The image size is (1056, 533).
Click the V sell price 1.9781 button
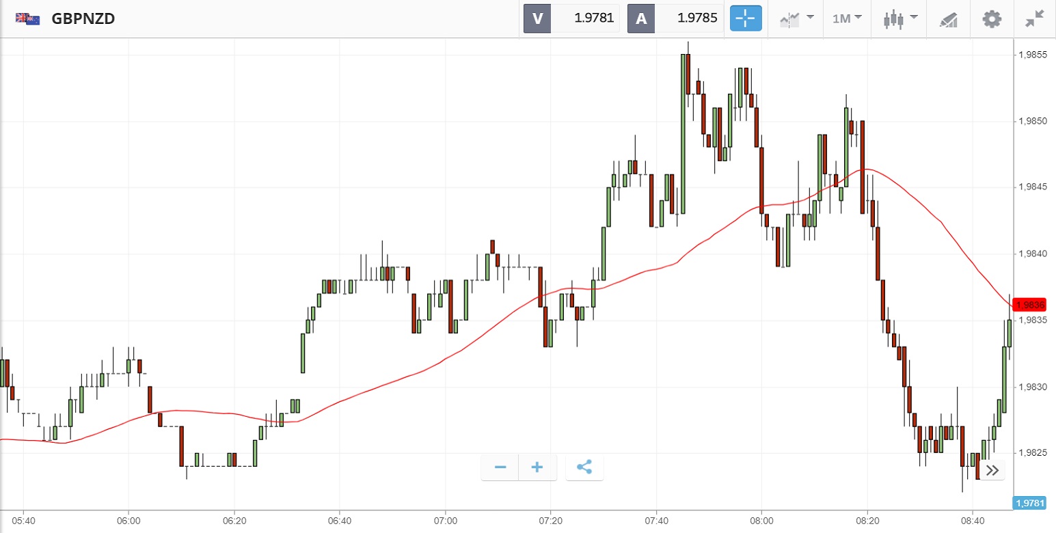tap(571, 18)
